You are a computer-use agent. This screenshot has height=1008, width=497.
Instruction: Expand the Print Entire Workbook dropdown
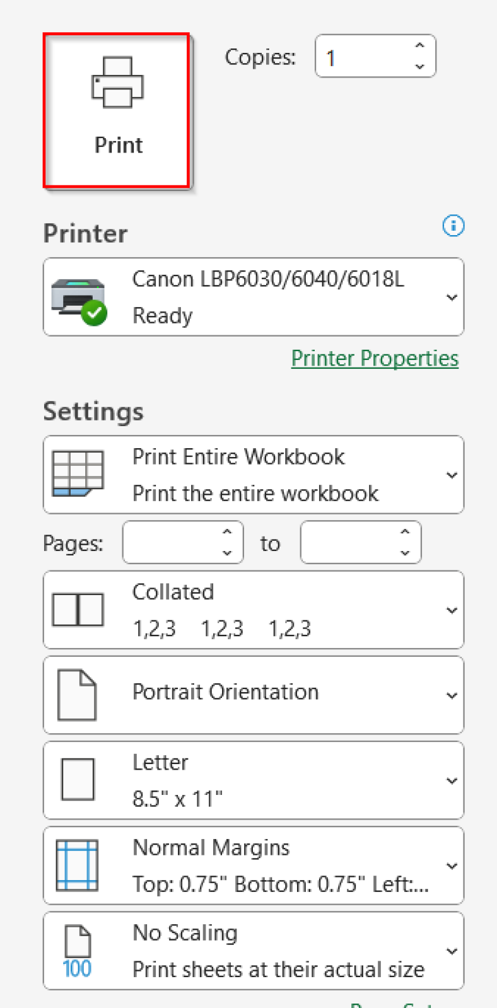point(451,475)
